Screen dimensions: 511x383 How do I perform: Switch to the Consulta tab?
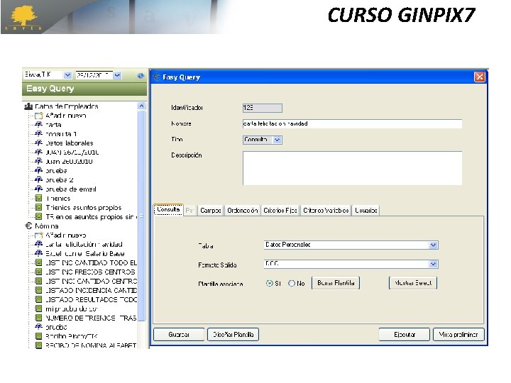coord(168,209)
